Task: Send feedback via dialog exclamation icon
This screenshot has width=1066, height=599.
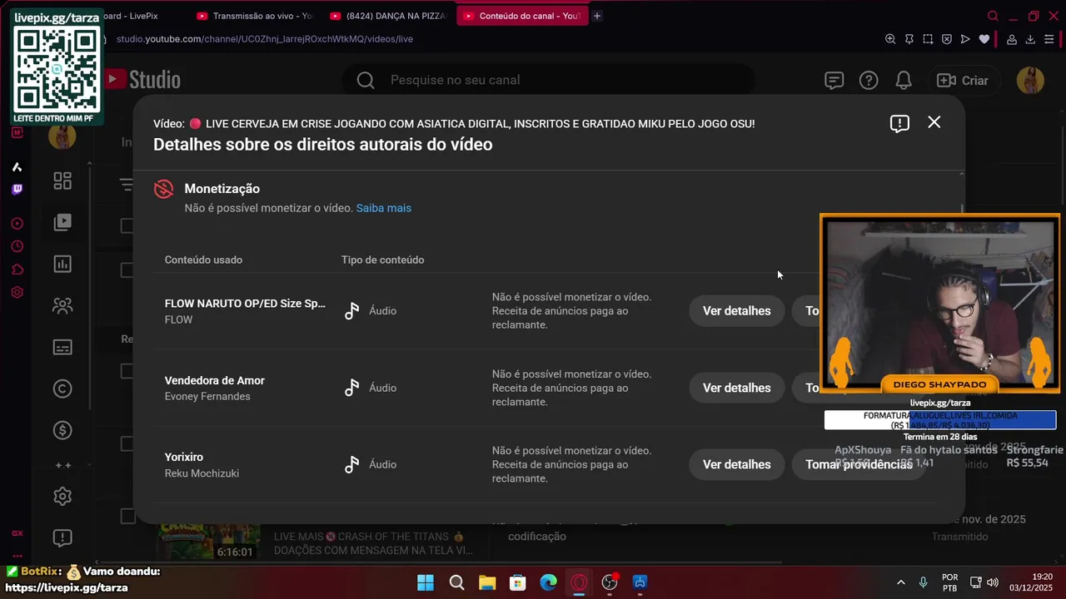Action: [x=899, y=123]
